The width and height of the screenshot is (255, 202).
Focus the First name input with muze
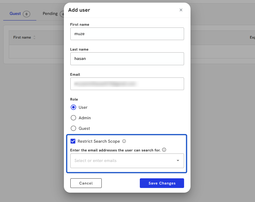click(x=127, y=34)
